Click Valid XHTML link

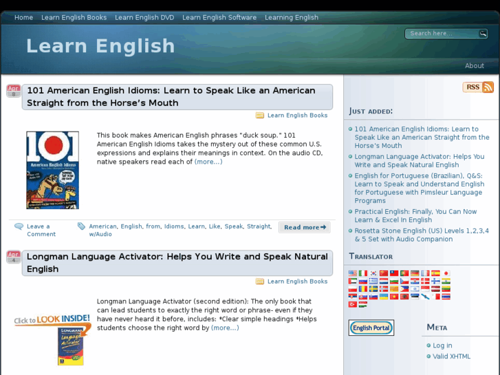[451, 356]
